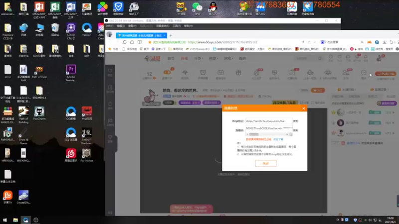Click the stream key horizontal scrollbar thumb
Image resolution: width=399 pixels, height=224 pixels.
[254, 134]
